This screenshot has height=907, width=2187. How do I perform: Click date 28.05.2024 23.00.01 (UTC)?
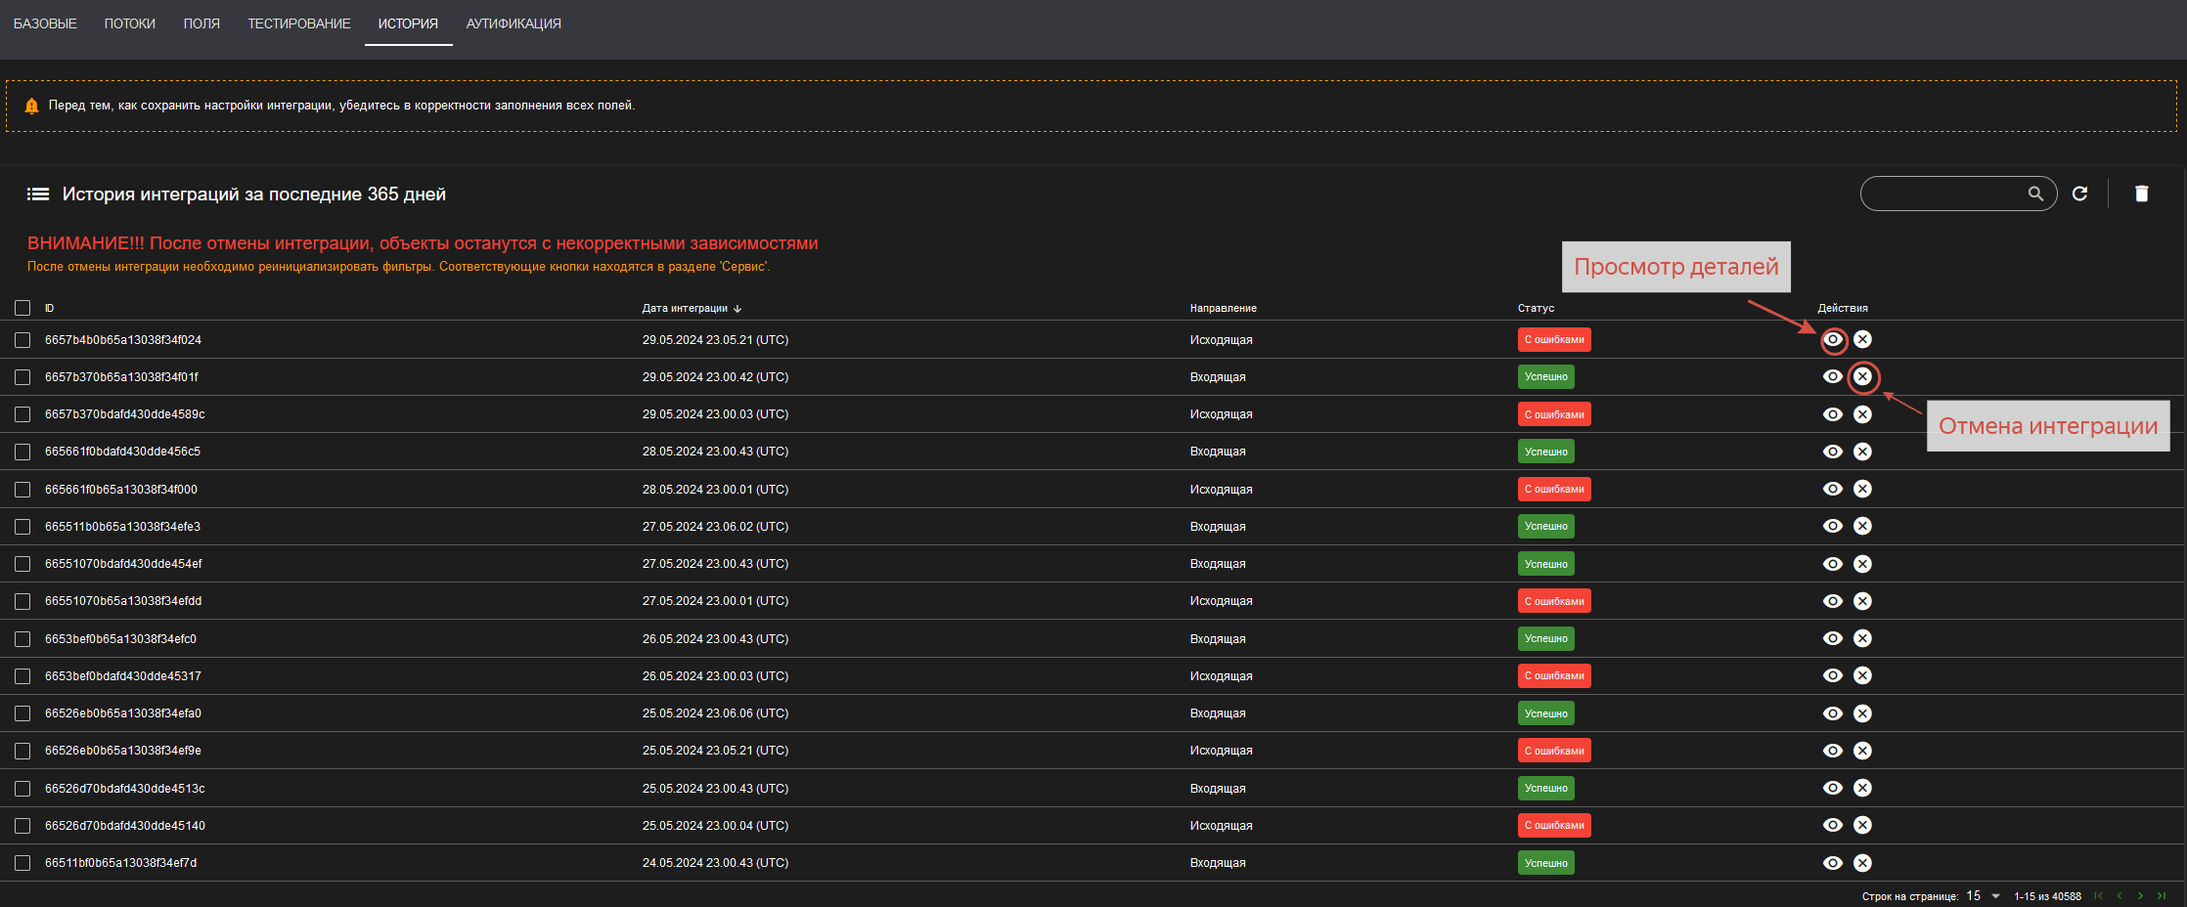pyautogui.click(x=715, y=489)
